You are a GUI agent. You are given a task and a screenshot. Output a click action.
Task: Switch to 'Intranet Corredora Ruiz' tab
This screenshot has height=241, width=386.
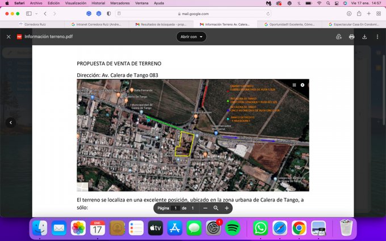coord(96,24)
